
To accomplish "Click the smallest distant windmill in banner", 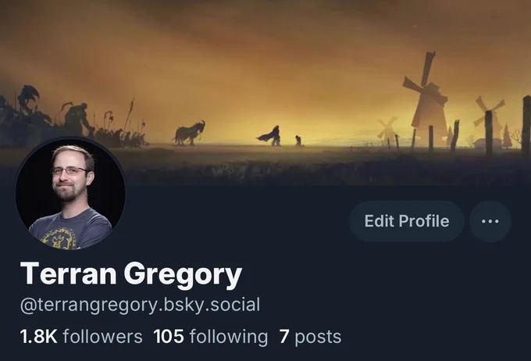I will click(x=387, y=128).
